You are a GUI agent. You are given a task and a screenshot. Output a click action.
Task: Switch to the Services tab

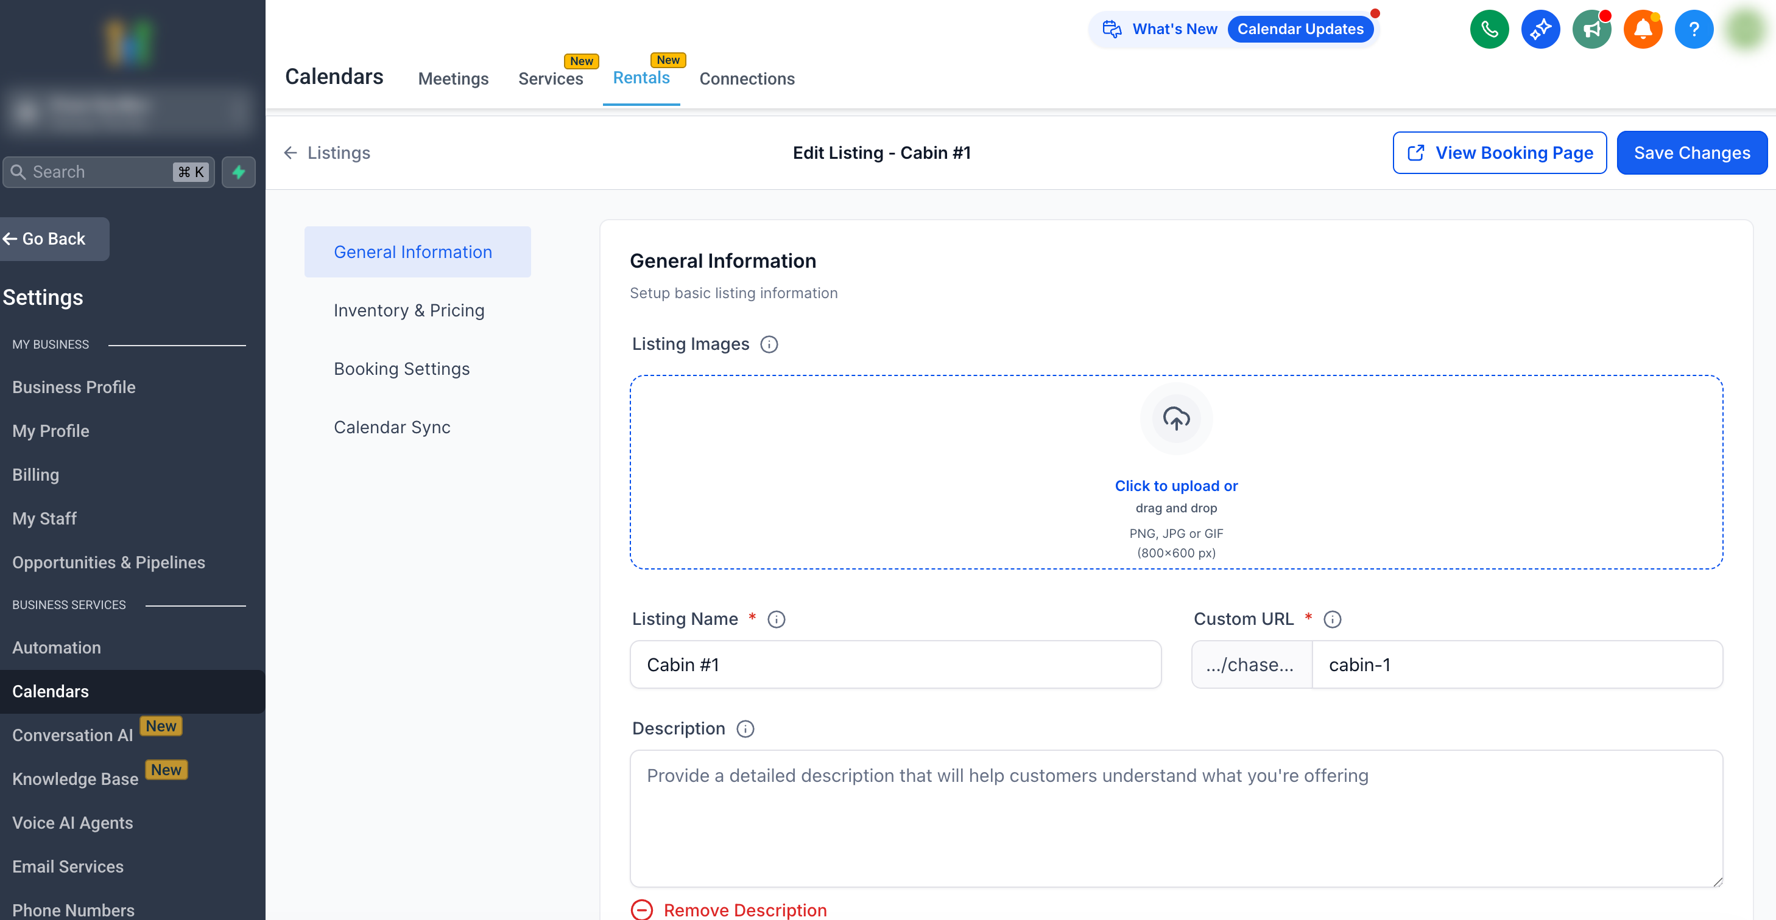point(550,78)
